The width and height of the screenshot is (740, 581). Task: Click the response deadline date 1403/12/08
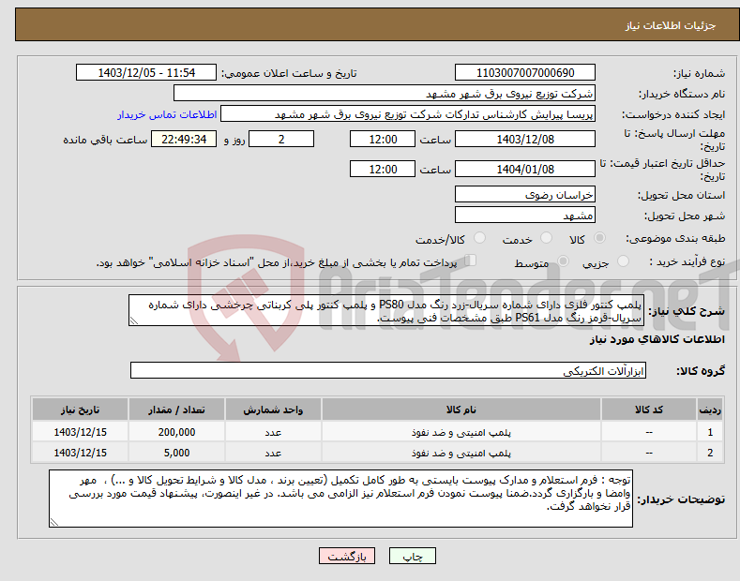point(525,139)
